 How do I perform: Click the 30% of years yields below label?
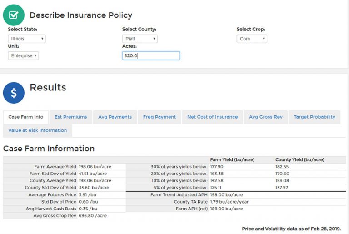179,167
